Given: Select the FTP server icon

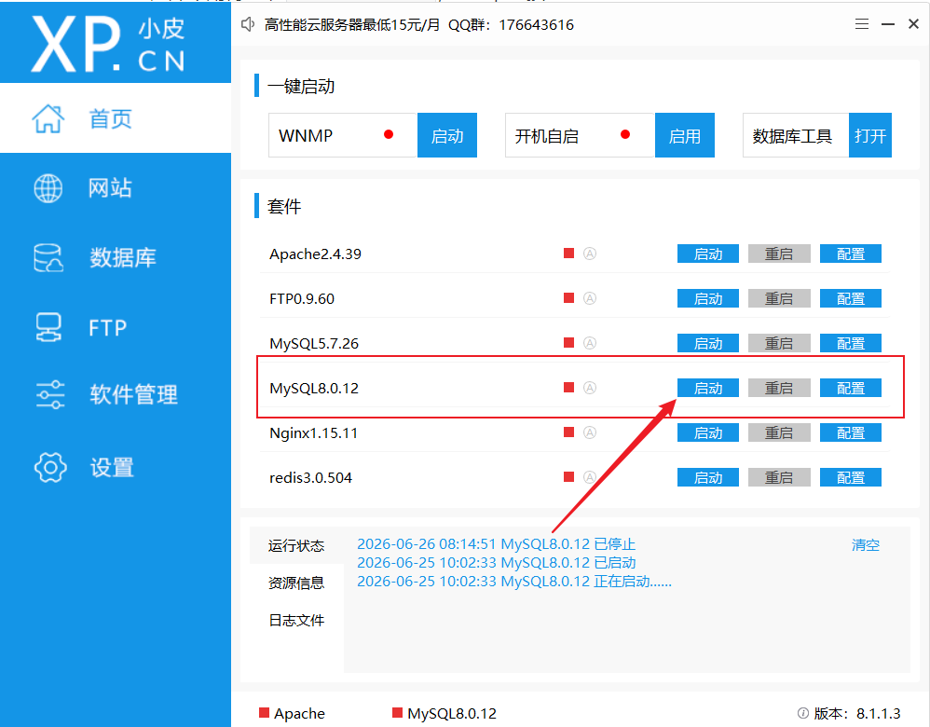Looking at the screenshot, I should [x=48, y=327].
